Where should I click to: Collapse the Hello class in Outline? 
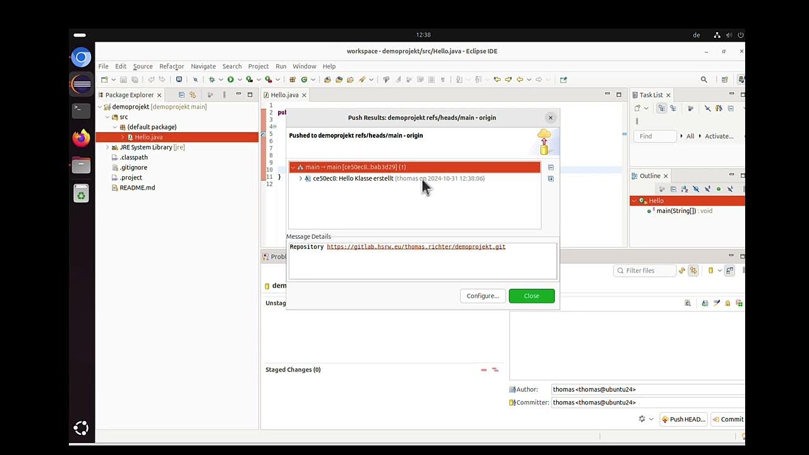634,200
